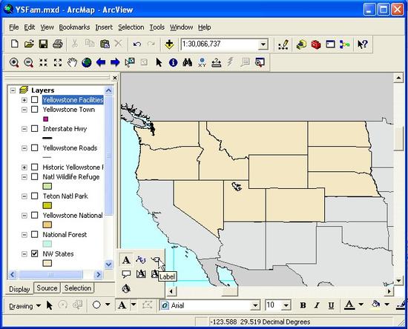Click the Yellowstone Town magenta symbol
The height and width of the screenshot is (329, 408).
(45, 119)
